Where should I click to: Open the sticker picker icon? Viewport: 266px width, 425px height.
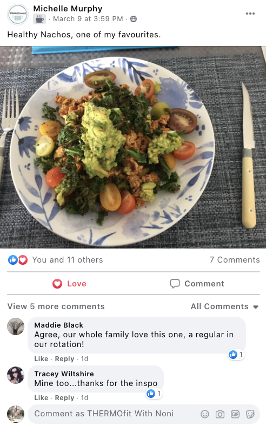click(x=250, y=414)
